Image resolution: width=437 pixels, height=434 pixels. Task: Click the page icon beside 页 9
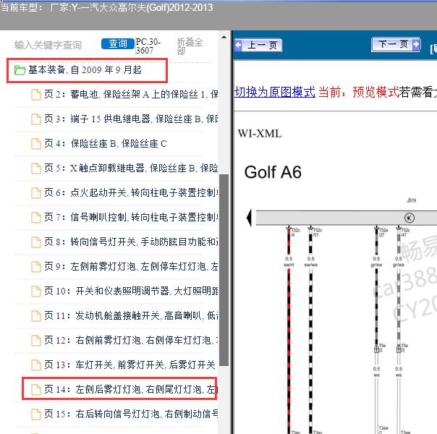(36, 267)
